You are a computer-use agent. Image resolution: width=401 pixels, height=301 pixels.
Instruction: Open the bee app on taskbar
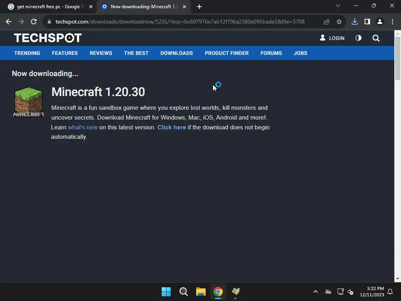(x=235, y=291)
